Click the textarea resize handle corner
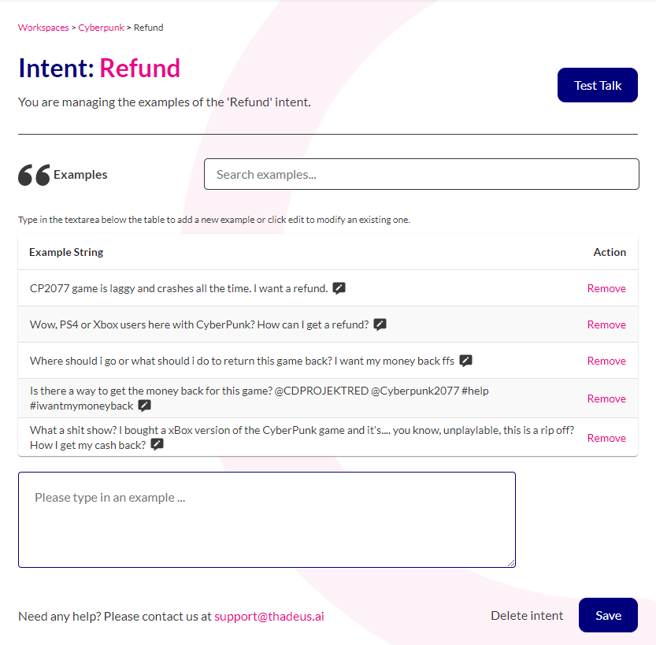656x645 pixels. tap(511, 563)
